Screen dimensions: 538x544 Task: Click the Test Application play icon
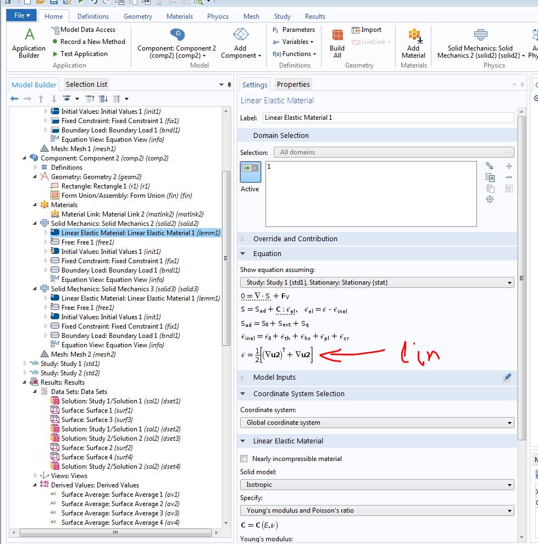(x=55, y=54)
